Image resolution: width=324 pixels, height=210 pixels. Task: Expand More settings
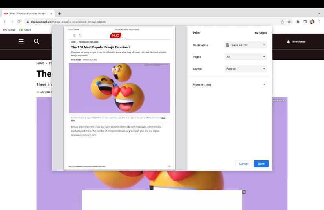pos(229,84)
